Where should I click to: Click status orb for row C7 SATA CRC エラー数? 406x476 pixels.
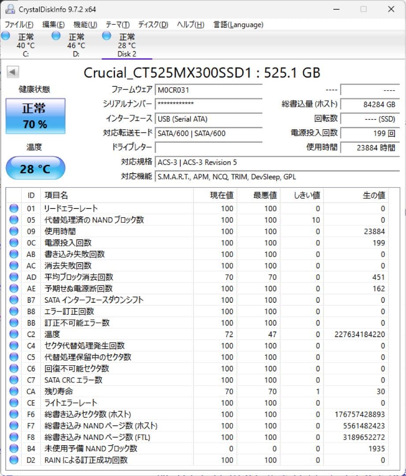point(14,380)
